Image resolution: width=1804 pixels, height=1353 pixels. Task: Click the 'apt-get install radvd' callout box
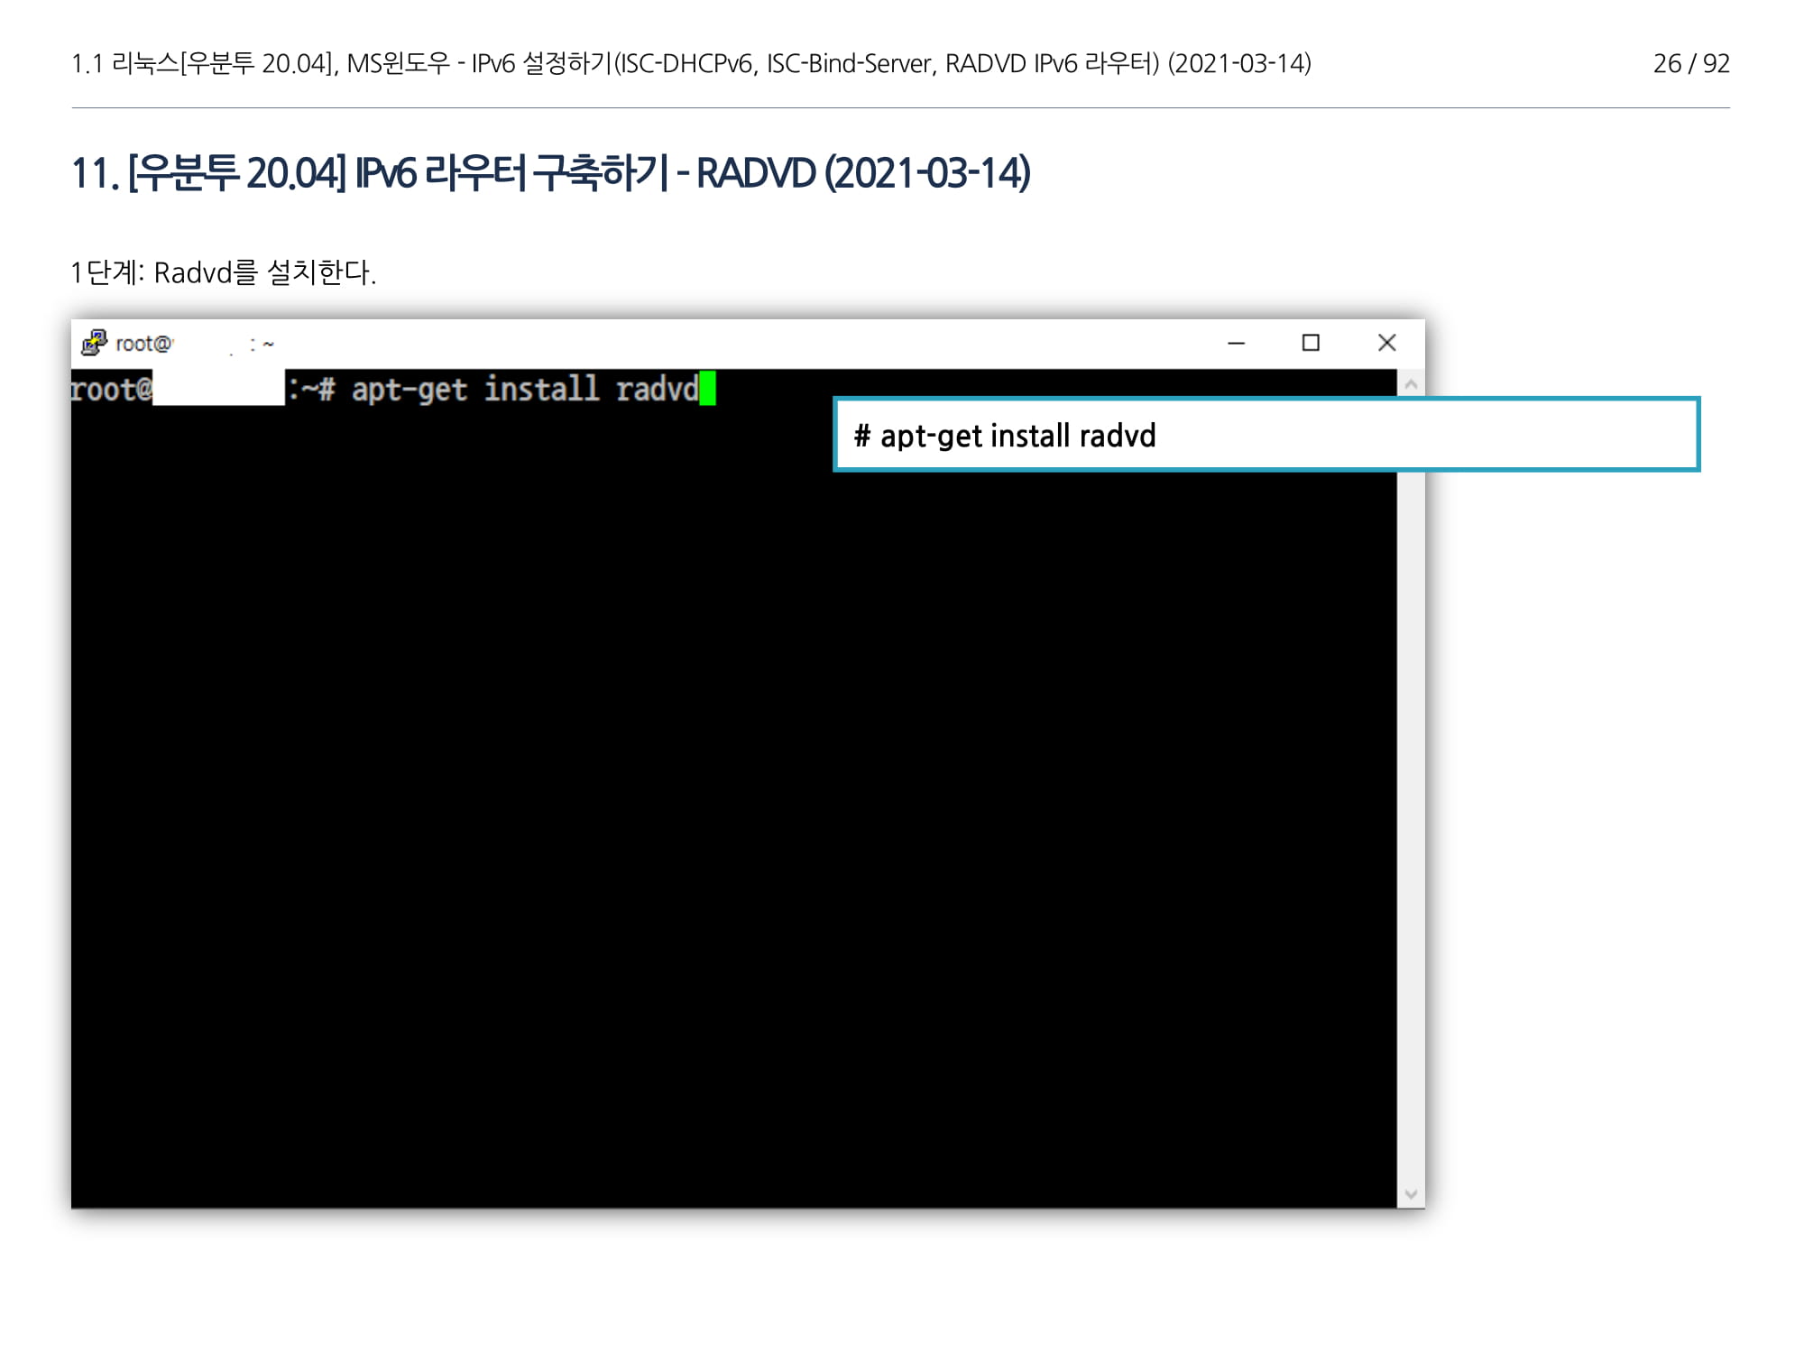[x=1266, y=435]
